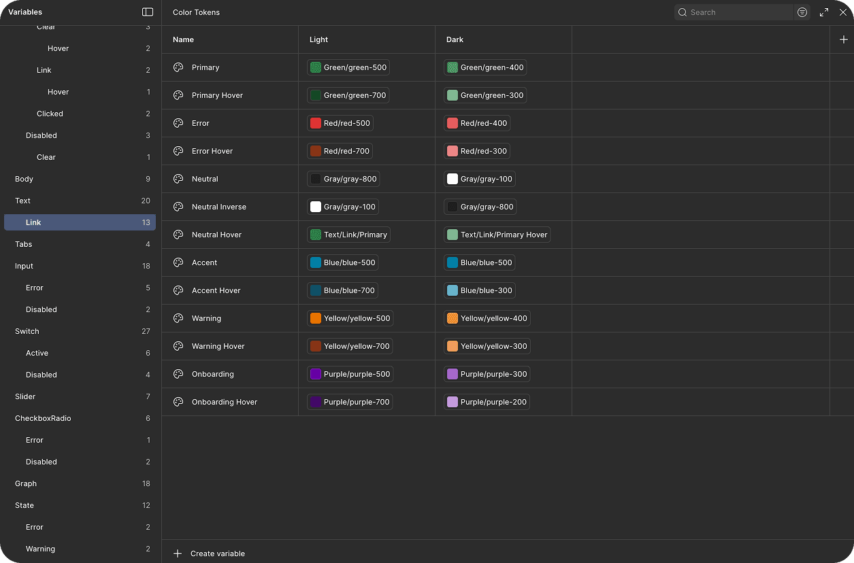Open Blue/blue-300 dark value for Accent Hover
Viewport: 854px width, 563px height.
point(480,290)
